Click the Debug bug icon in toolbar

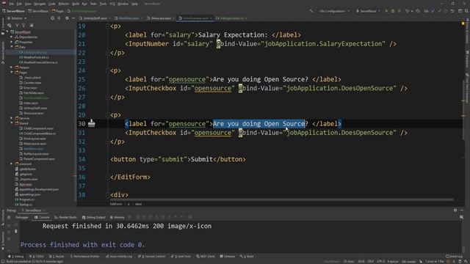click(x=393, y=11)
